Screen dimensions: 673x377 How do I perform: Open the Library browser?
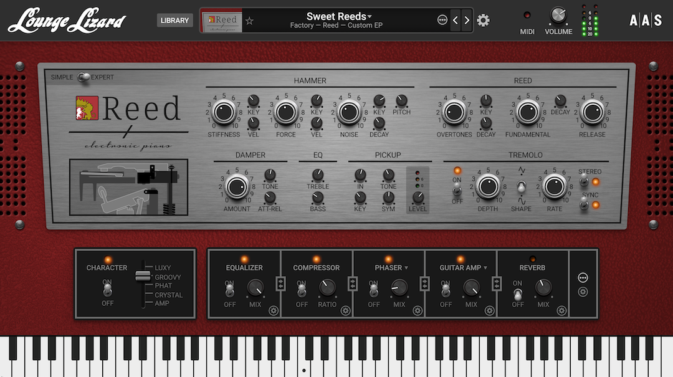point(174,20)
